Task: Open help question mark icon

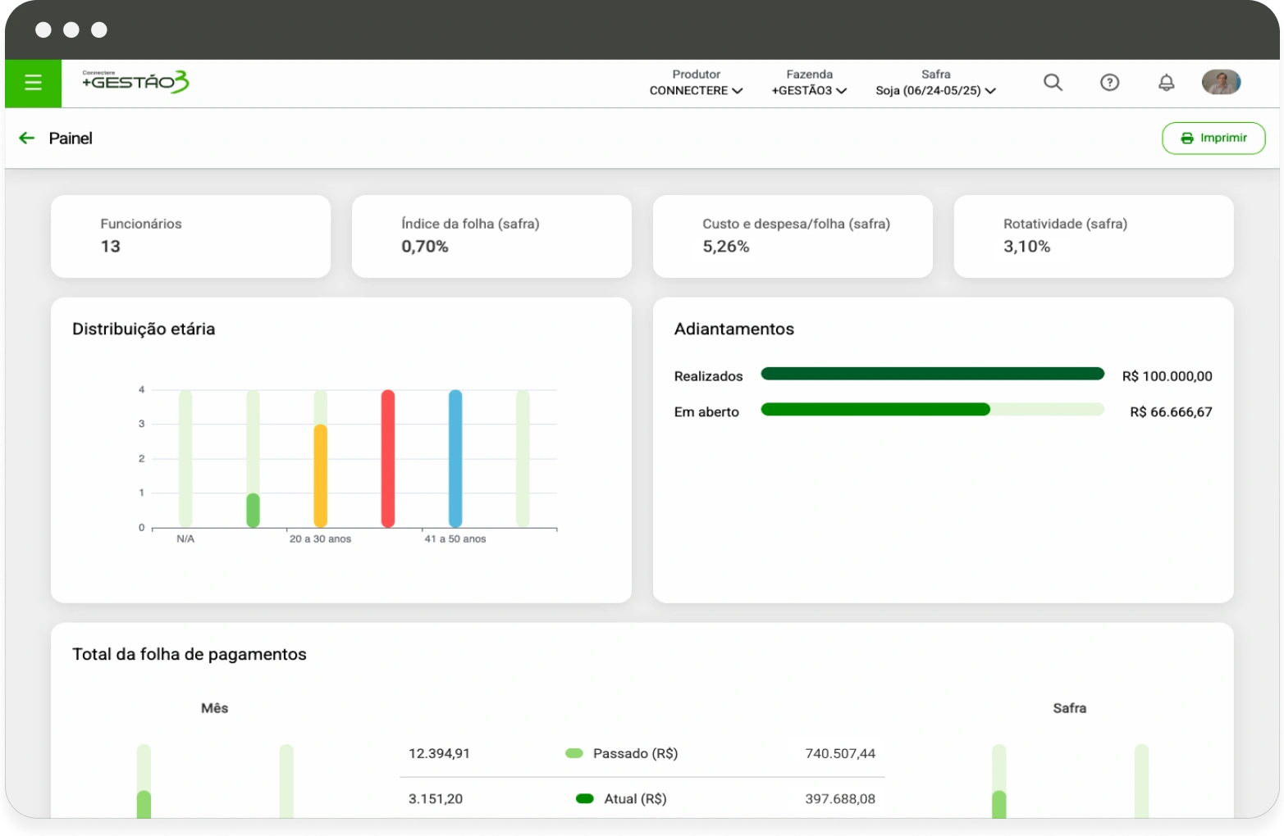Action: point(1109,82)
